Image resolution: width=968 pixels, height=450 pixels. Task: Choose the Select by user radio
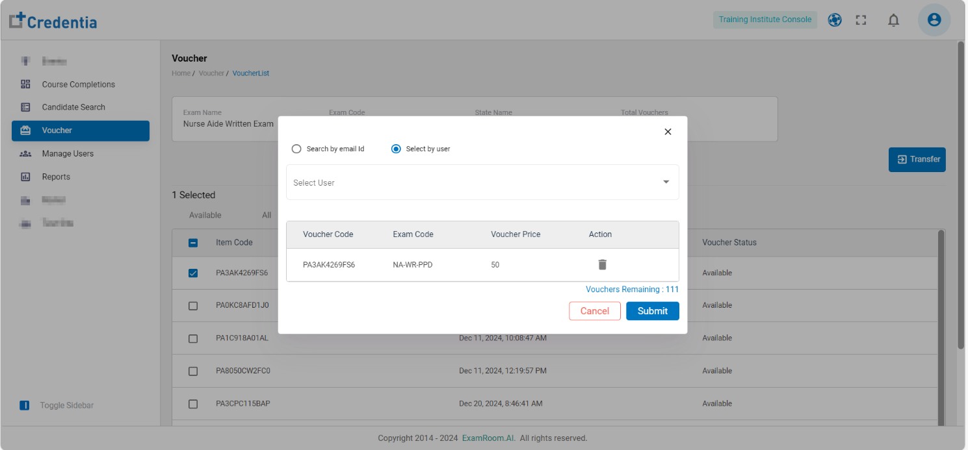pyautogui.click(x=396, y=149)
